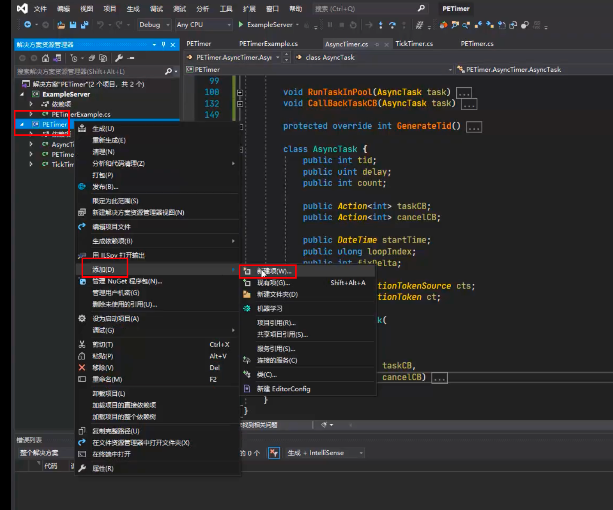Choose 现有项(G)... in the submenu
The image size is (613, 510).
click(x=307, y=283)
